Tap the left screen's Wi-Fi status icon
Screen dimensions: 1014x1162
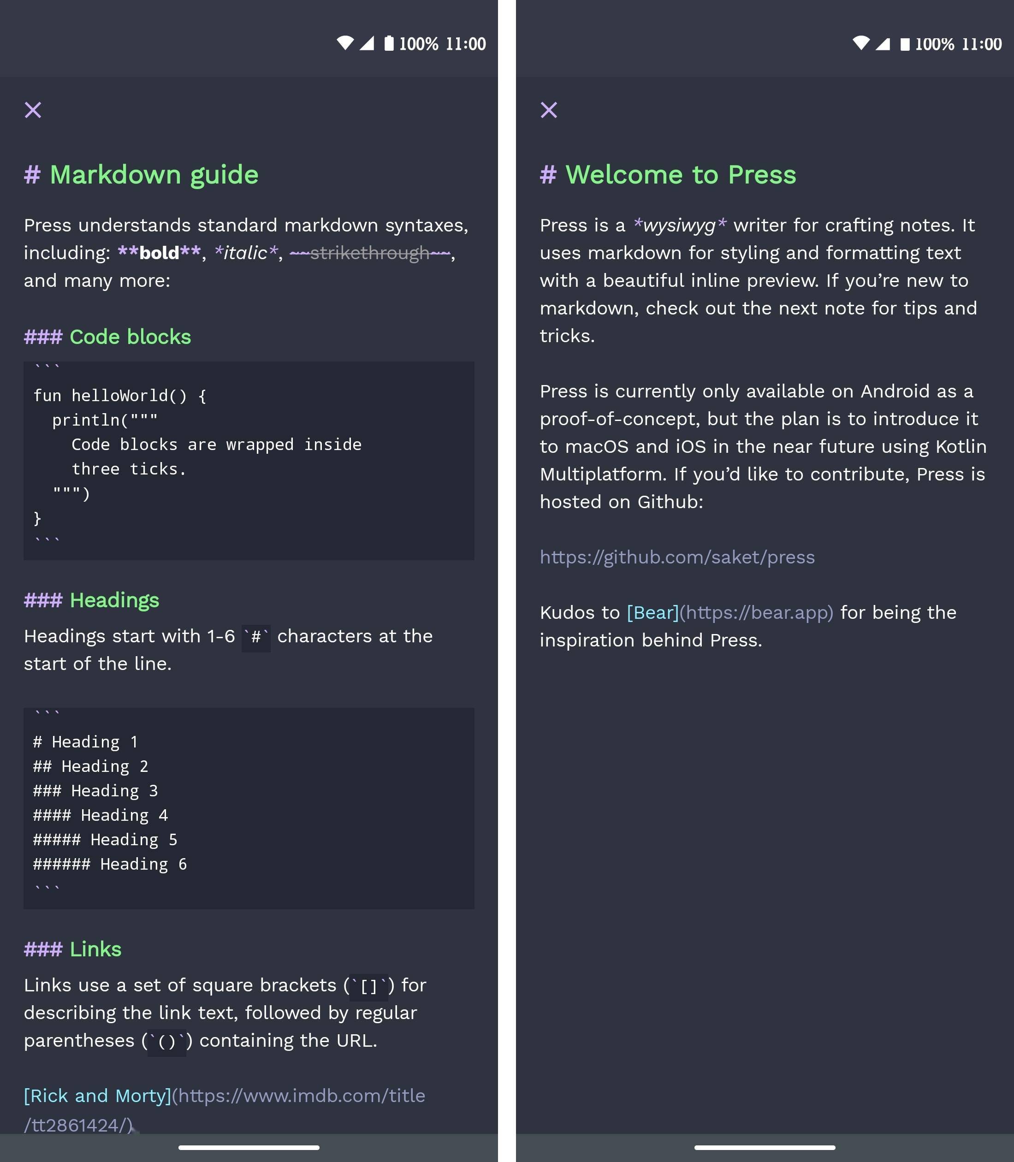point(344,43)
